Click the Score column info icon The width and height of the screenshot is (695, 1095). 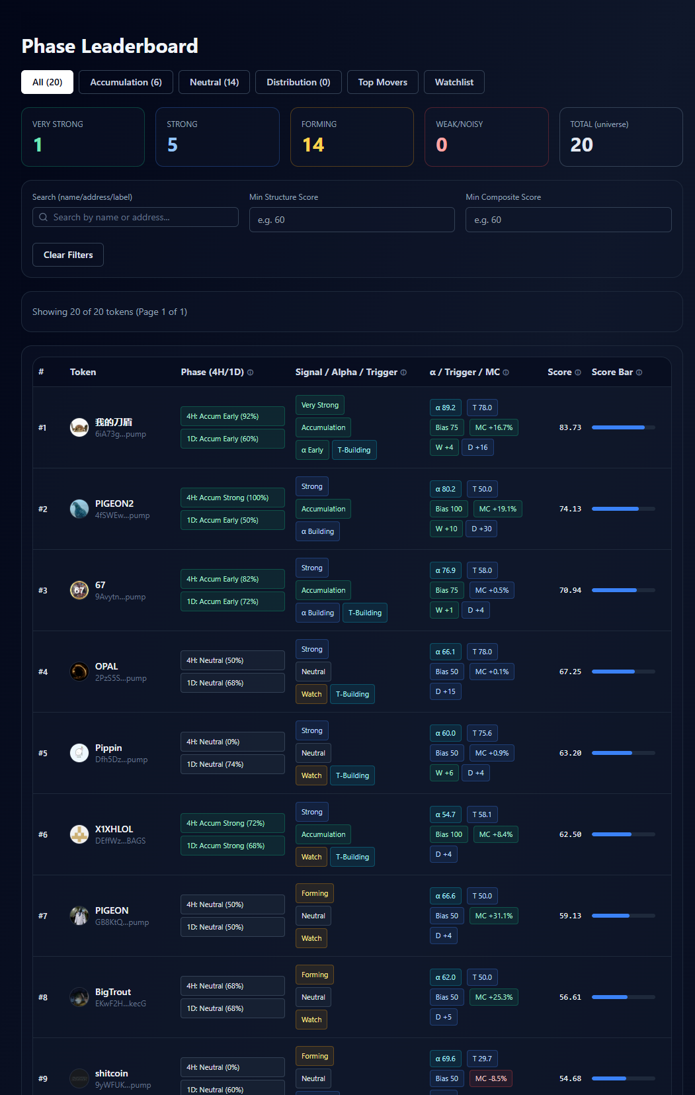[578, 372]
